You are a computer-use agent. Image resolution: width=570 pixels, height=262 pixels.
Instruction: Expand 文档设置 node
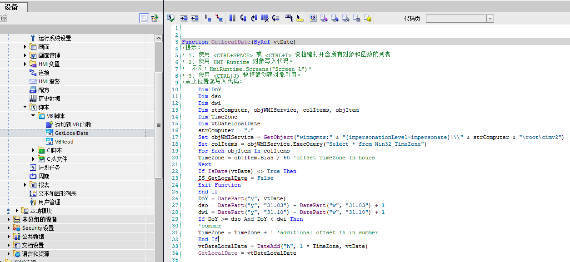point(9,245)
